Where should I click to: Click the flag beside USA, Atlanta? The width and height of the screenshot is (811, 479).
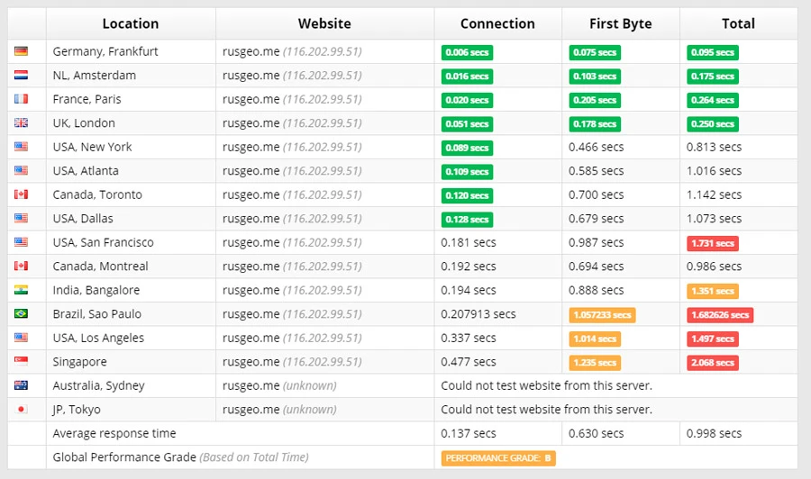click(x=22, y=170)
